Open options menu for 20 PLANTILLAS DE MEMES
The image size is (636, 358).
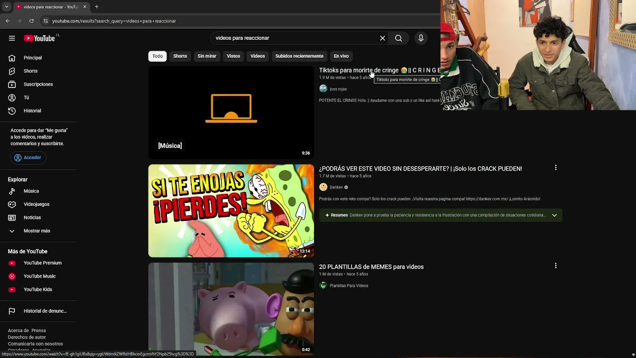click(556, 266)
